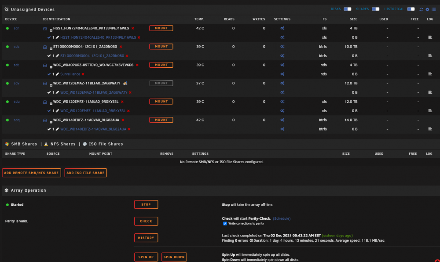View log for HGST partition row

(x=430, y=37)
